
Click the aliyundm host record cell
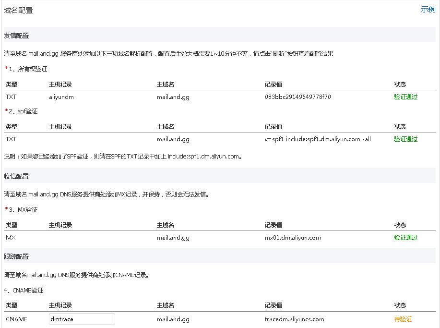[61, 97]
